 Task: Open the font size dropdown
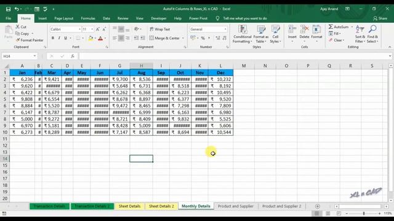pos(92,29)
